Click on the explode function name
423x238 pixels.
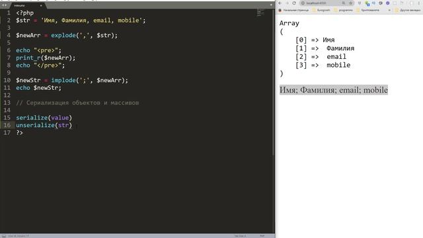[x=63, y=35]
